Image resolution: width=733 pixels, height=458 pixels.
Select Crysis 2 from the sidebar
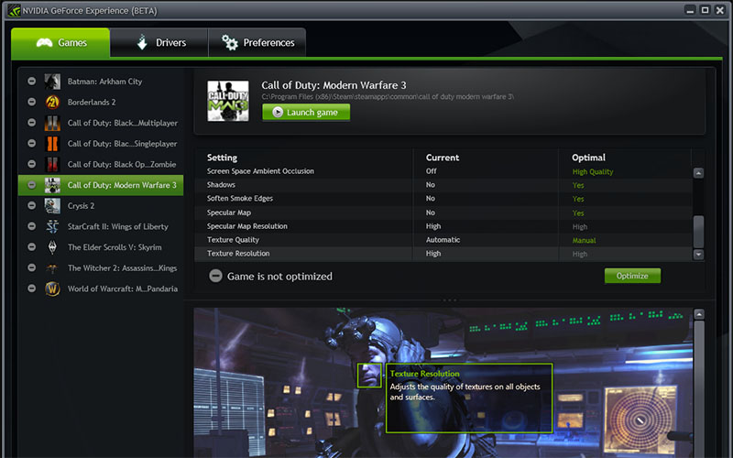point(101,205)
